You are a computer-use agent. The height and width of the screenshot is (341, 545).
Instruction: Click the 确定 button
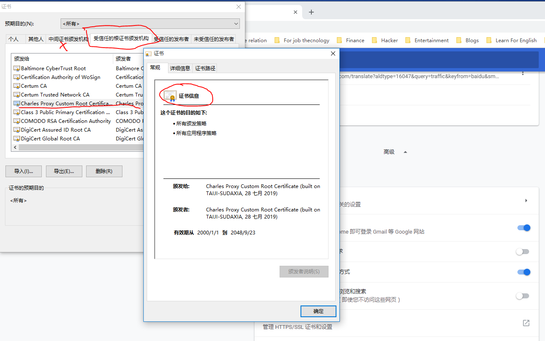tap(318, 311)
